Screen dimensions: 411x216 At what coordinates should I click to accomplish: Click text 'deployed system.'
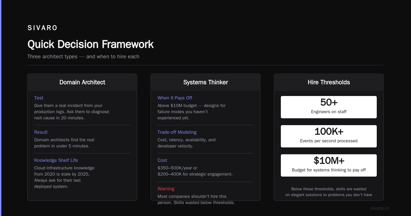[x=51, y=187]
